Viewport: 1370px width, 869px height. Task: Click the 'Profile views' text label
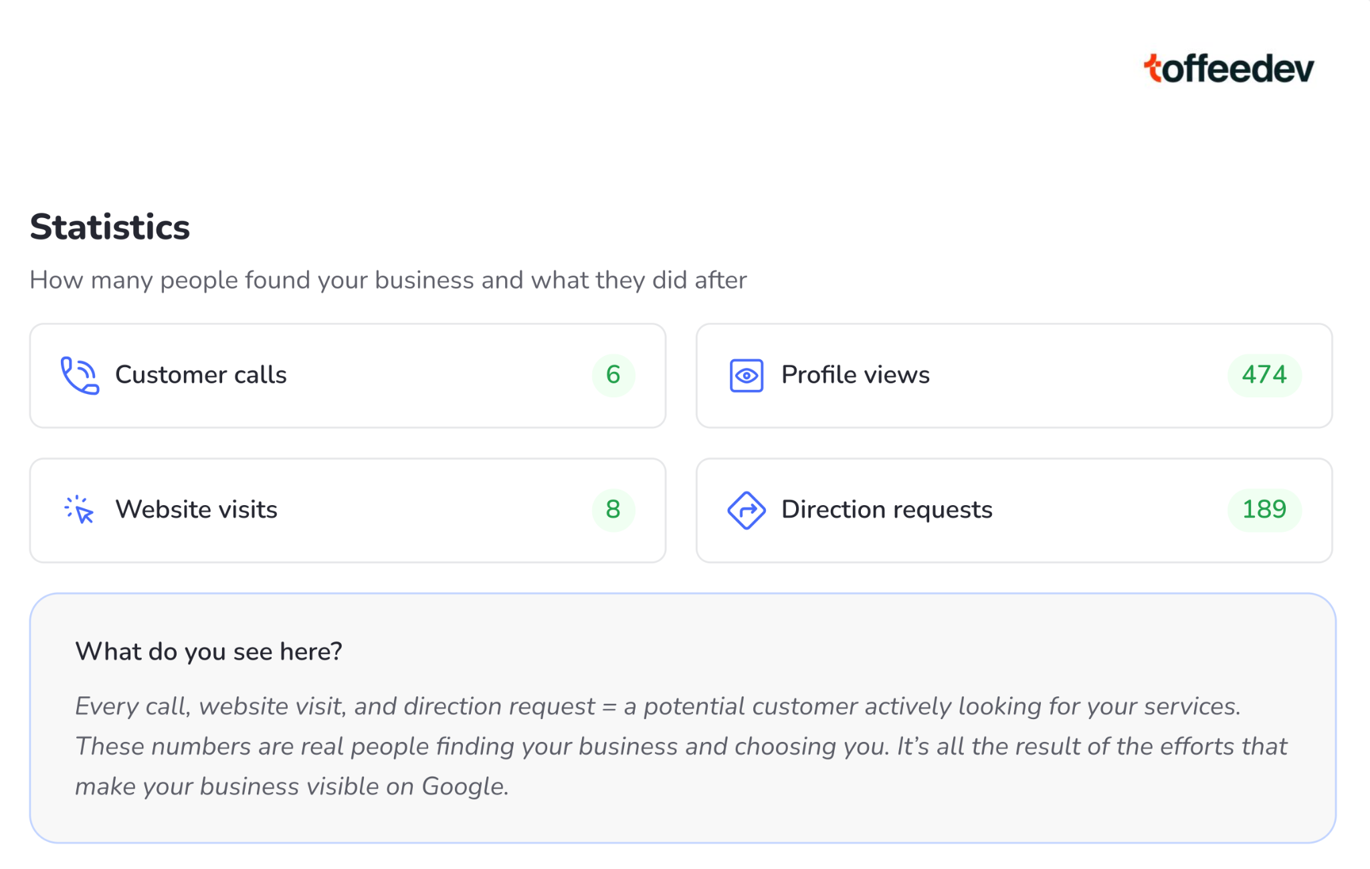(855, 375)
